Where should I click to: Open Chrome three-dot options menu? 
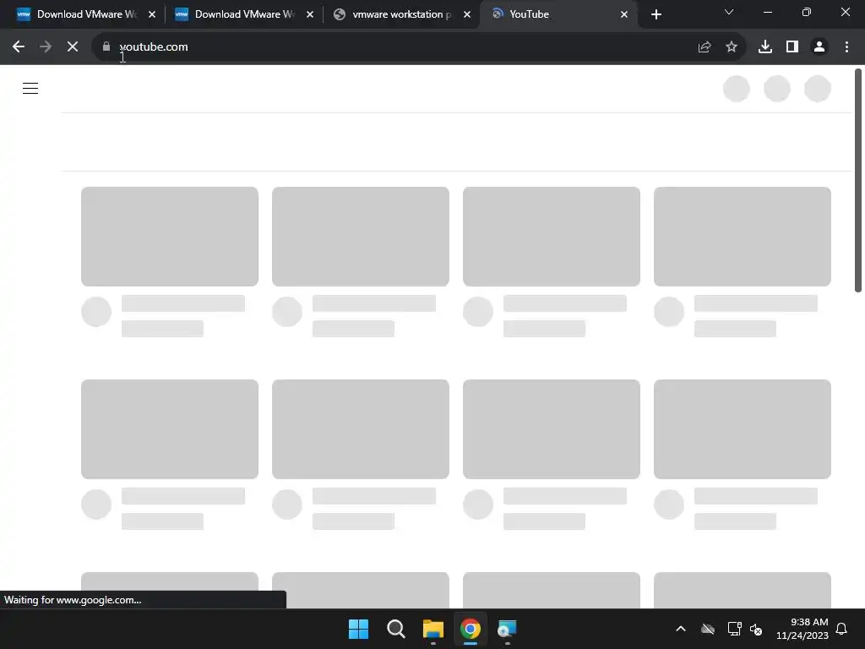pyautogui.click(x=846, y=47)
